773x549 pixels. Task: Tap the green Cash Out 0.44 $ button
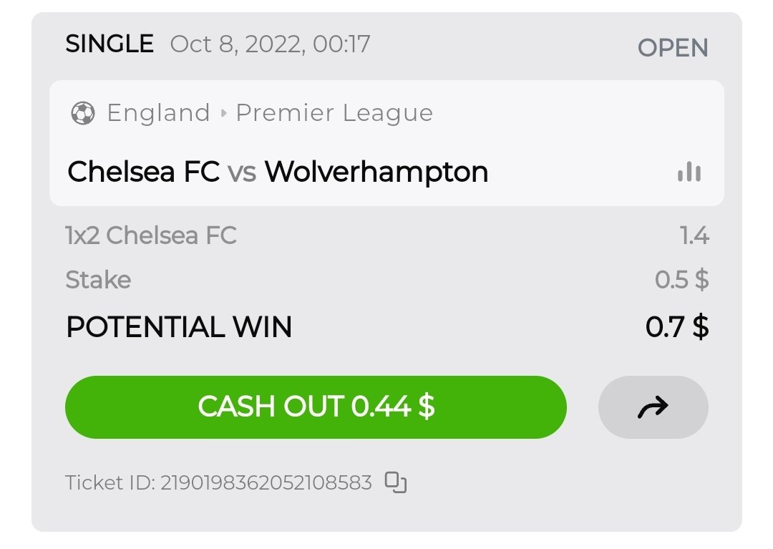316,407
